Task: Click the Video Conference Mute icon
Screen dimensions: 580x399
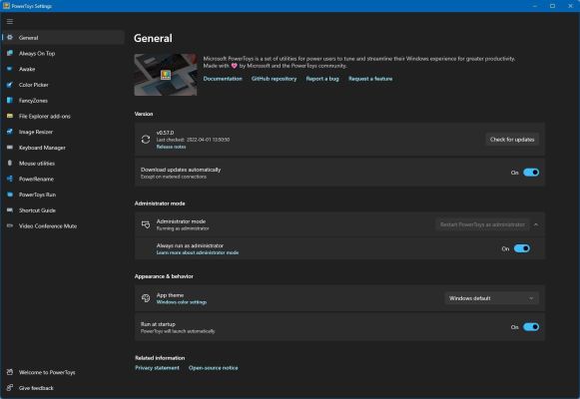Action: 10,225
